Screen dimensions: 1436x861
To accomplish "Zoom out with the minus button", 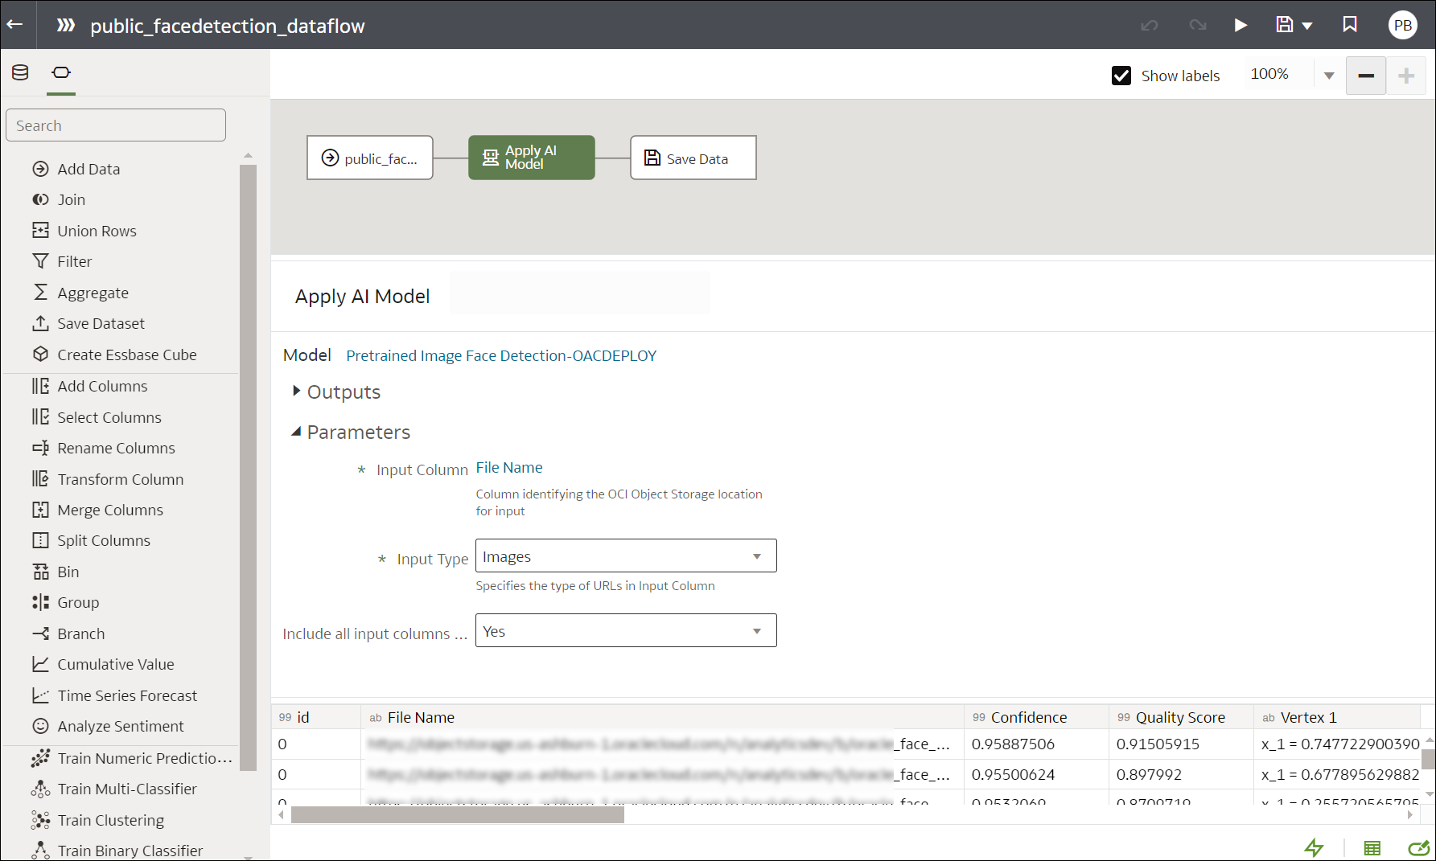I will [1366, 76].
